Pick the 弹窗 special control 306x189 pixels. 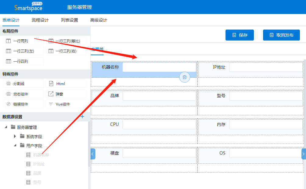pos(66,94)
